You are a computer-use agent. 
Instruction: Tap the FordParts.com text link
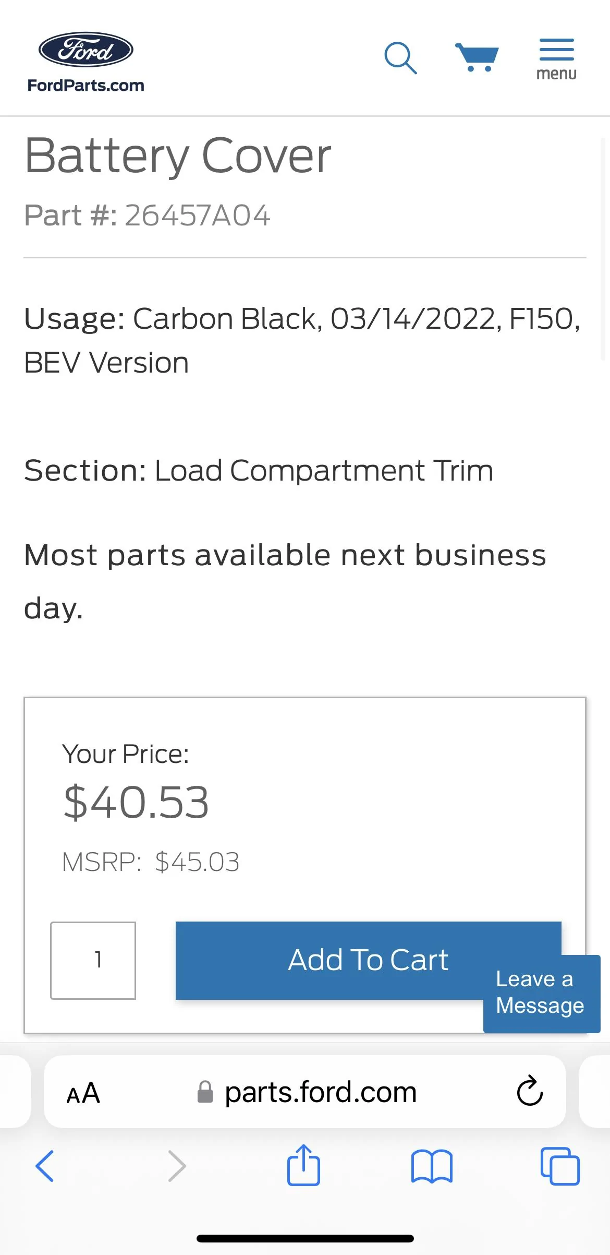click(86, 86)
